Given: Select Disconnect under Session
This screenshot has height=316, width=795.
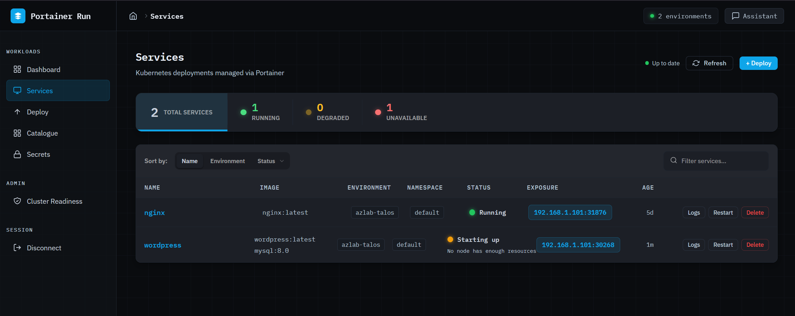Looking at the screenshot, I should click(x=58, y=248).
